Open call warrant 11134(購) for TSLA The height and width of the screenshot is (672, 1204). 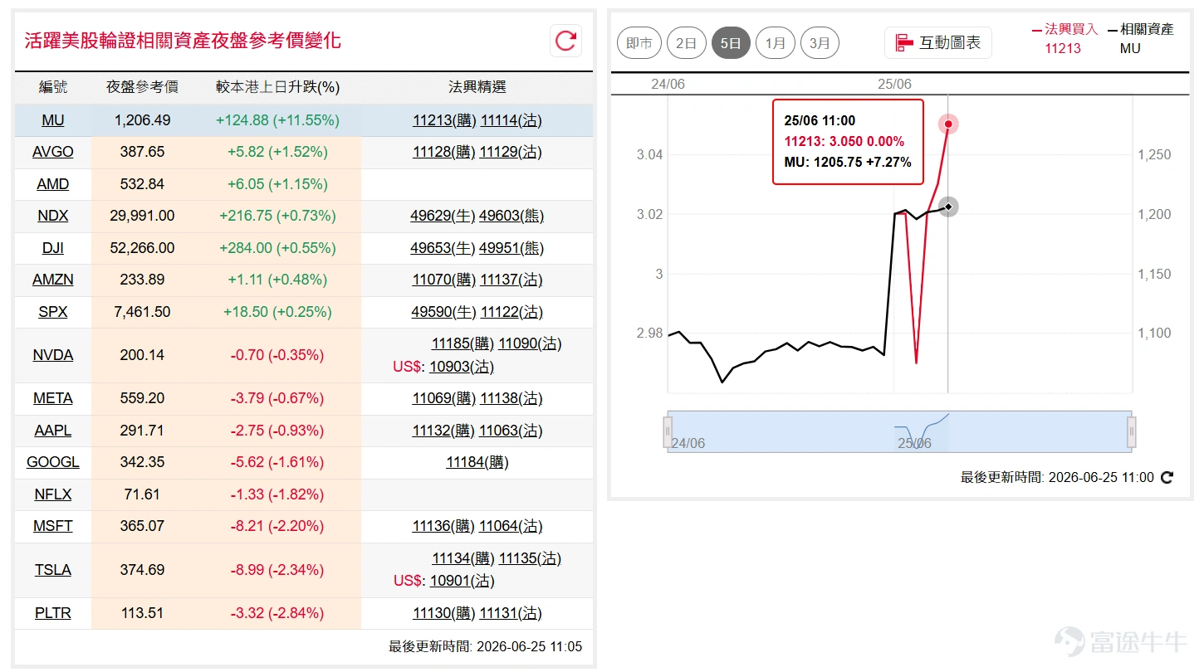tap(463, 558)
